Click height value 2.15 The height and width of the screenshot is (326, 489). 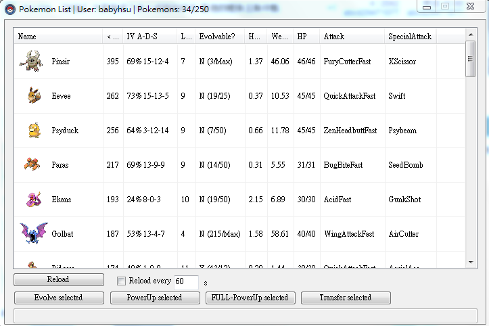point(256,200)
